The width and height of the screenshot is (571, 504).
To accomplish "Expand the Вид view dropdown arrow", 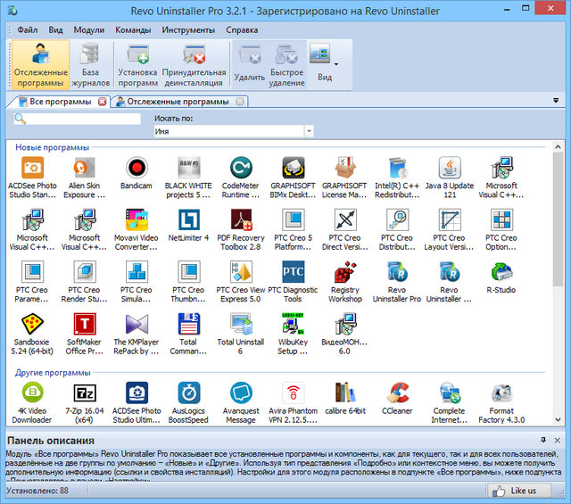I will pos(336,64).
